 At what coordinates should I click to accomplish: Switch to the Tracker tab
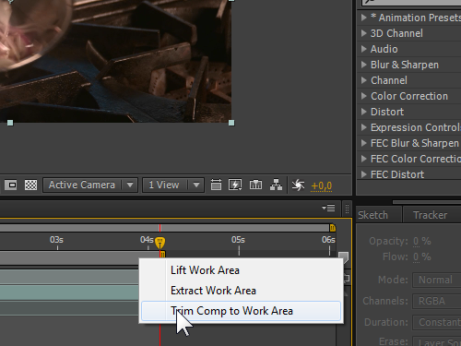431,215
